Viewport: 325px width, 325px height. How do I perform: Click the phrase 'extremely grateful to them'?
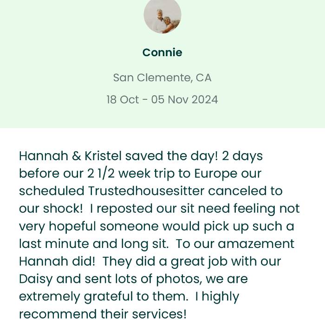click(x=103, y=297)
